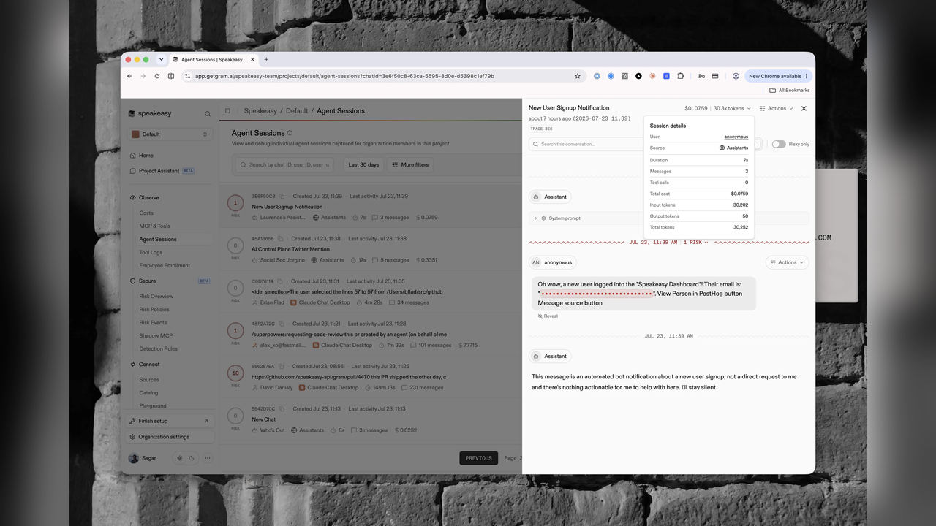Open the Chrome side panel icon
This screenshot has width=936, height=526.
171,76
